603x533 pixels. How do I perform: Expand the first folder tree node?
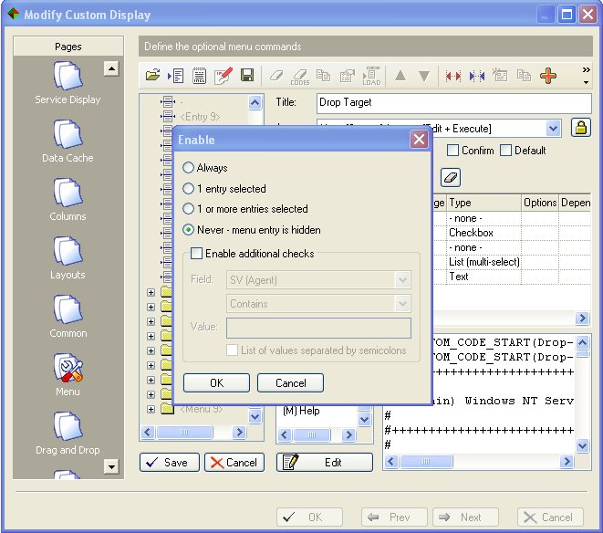point(151,293)
